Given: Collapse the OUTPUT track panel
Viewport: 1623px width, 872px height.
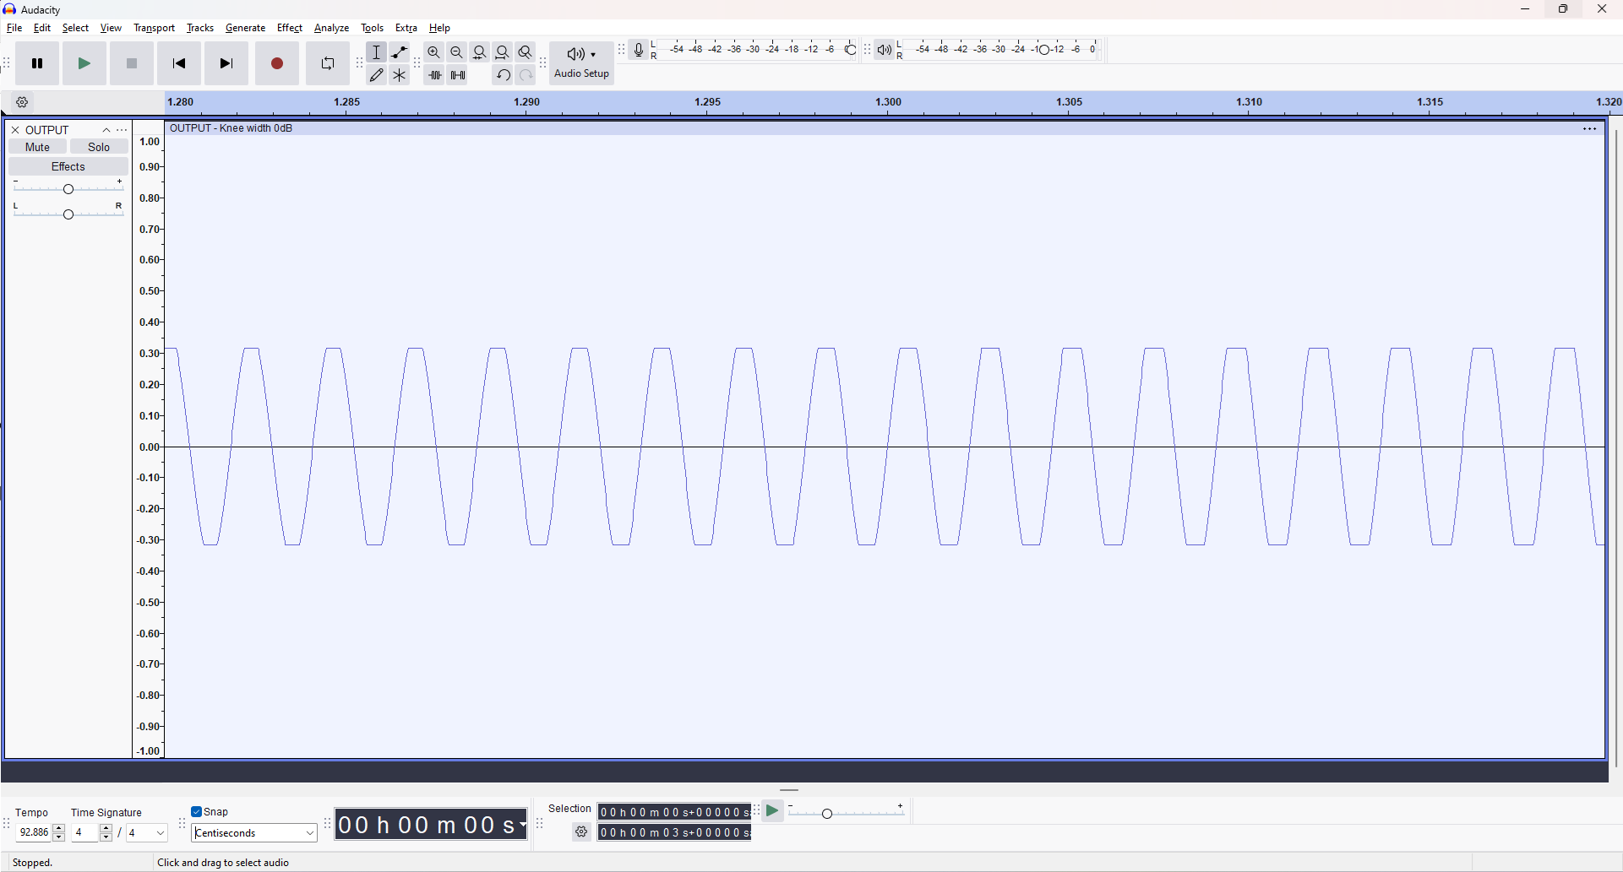Looking at the screenshot, I should pos(106,129).
